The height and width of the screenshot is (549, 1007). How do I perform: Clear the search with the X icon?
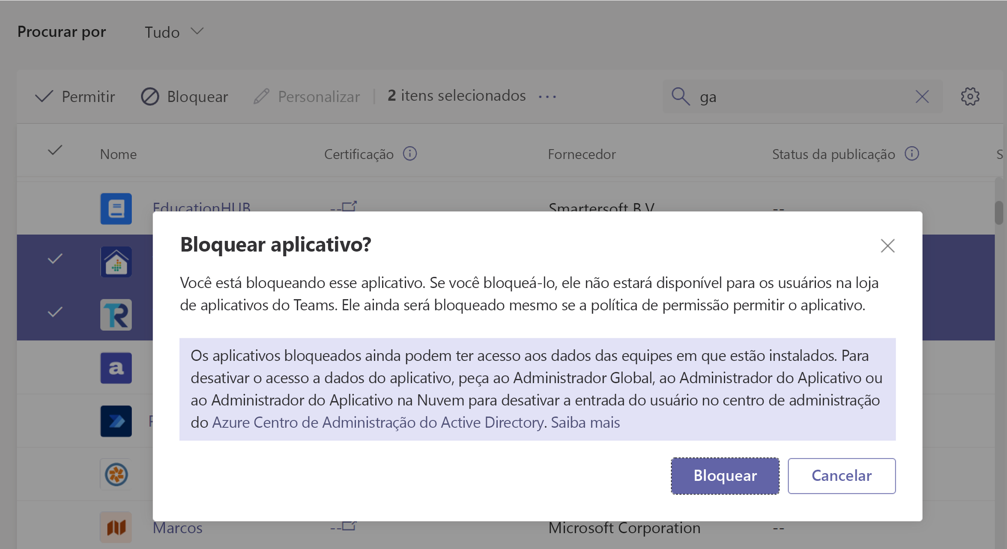pyautogui.click(x=922, y=96)
